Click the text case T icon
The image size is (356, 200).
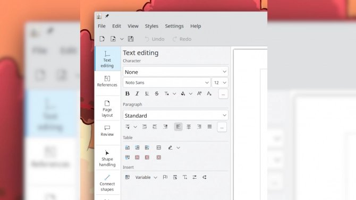point(166,94)
